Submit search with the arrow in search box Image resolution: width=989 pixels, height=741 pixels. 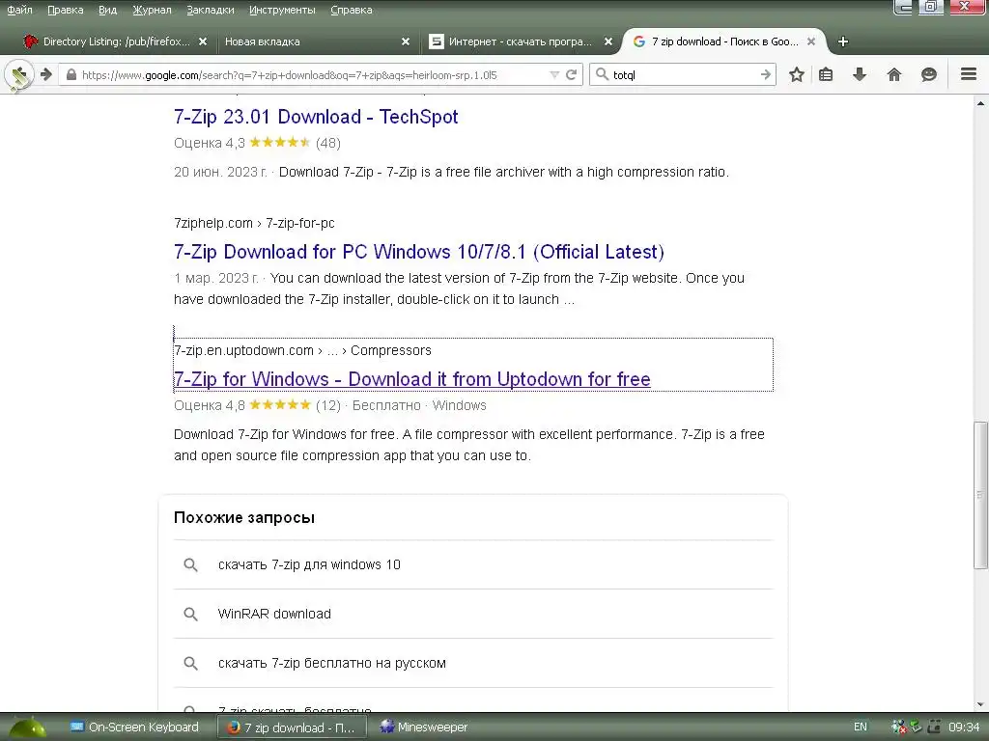click(766, 74)
